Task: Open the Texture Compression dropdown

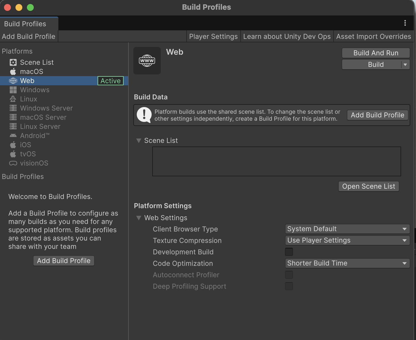Action: [347, 240]
